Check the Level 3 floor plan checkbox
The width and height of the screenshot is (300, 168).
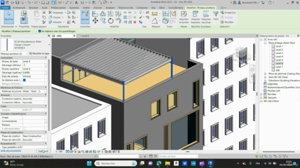coord(273,53)
